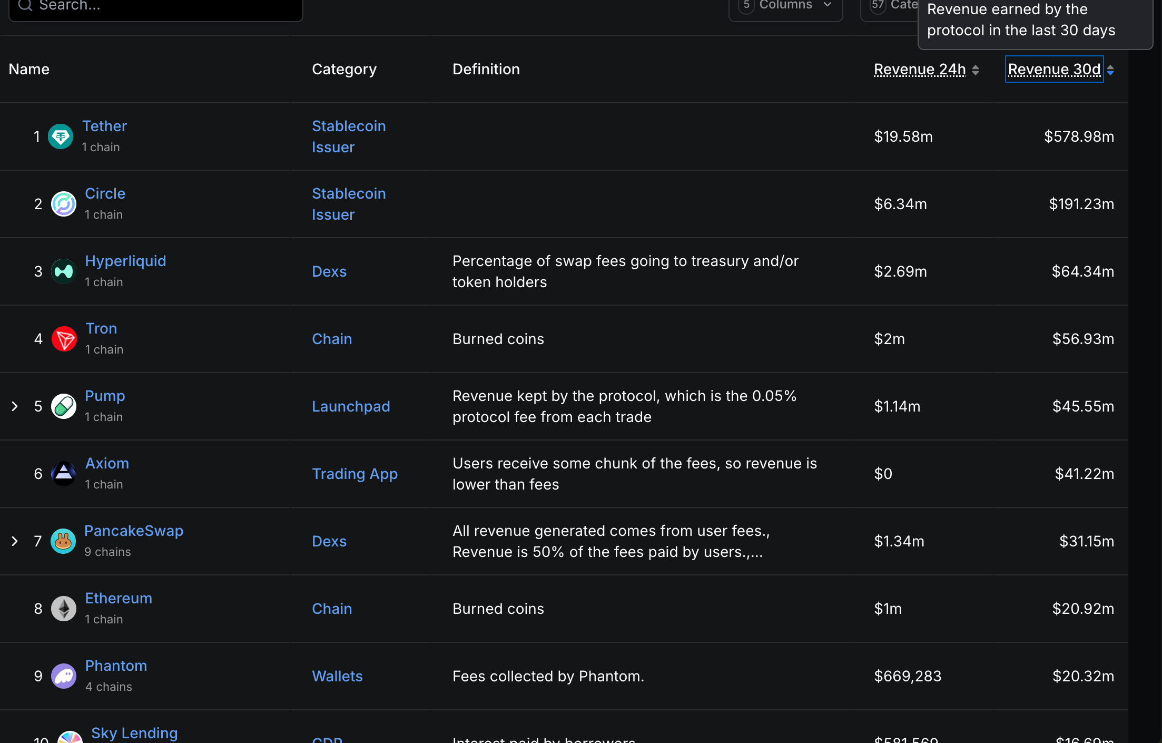Click the search magnifier icon

click(25, 5)
